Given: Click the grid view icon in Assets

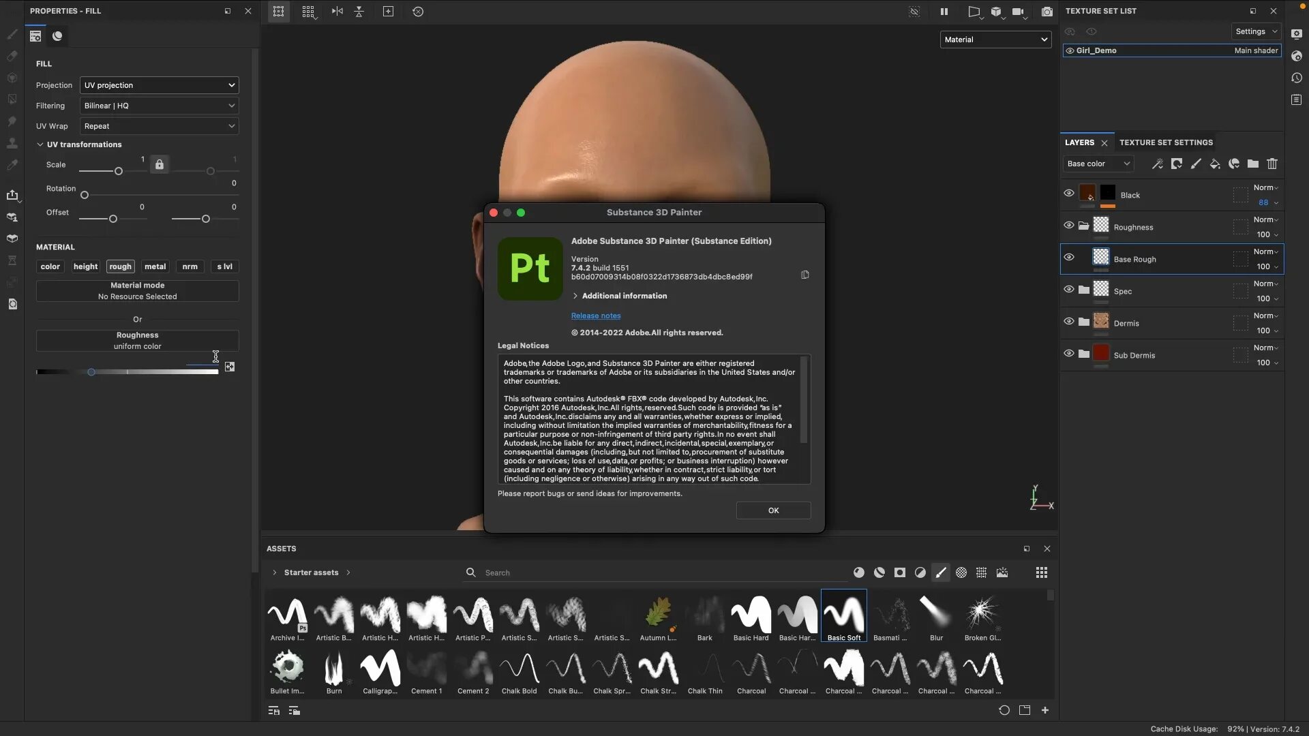Looking at the screenshot, I should (x=1042, y=572).
